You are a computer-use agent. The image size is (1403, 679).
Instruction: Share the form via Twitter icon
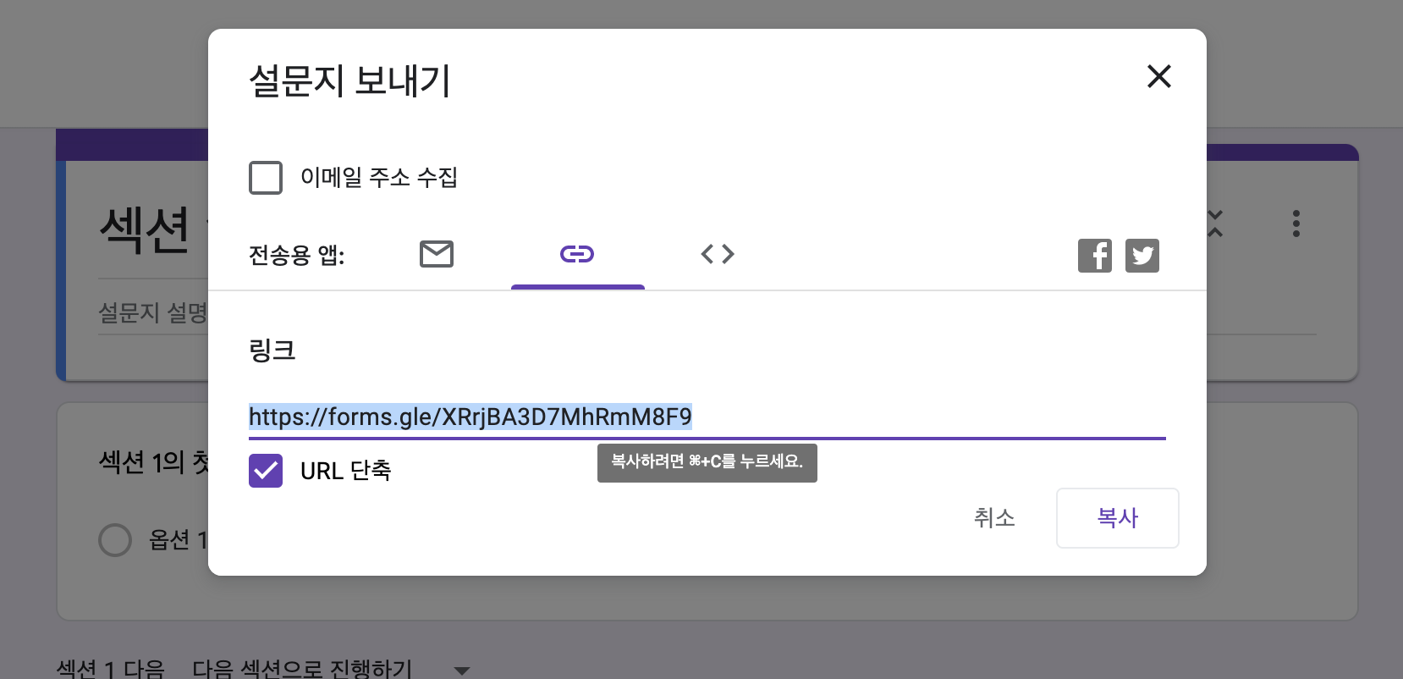1142,256
